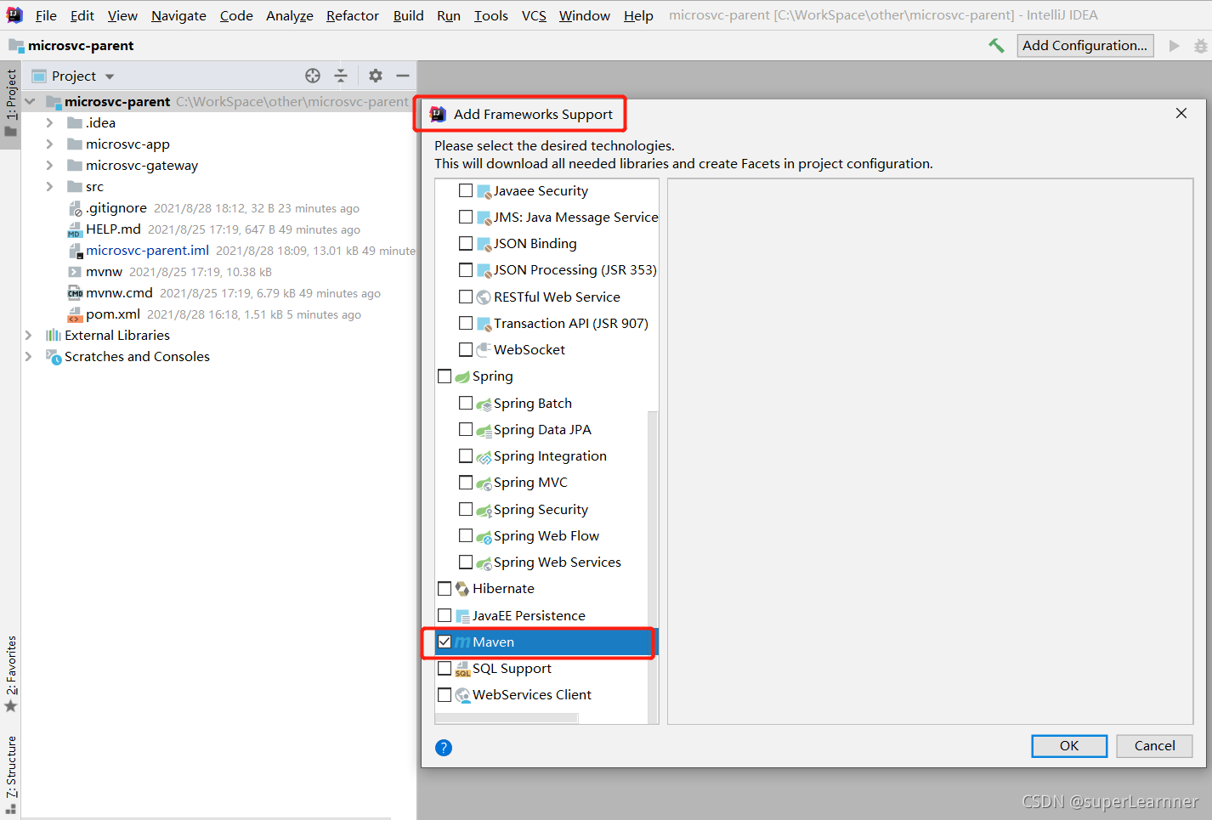Click the Run arrow icon in toolbar
Screen dimensions: 1212x820
click(x=1175, y=46)
